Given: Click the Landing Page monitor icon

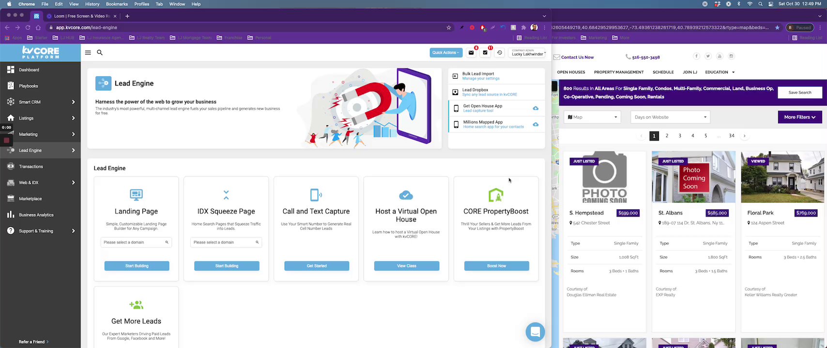Looking at the screenshot, I should coord(136,195).
